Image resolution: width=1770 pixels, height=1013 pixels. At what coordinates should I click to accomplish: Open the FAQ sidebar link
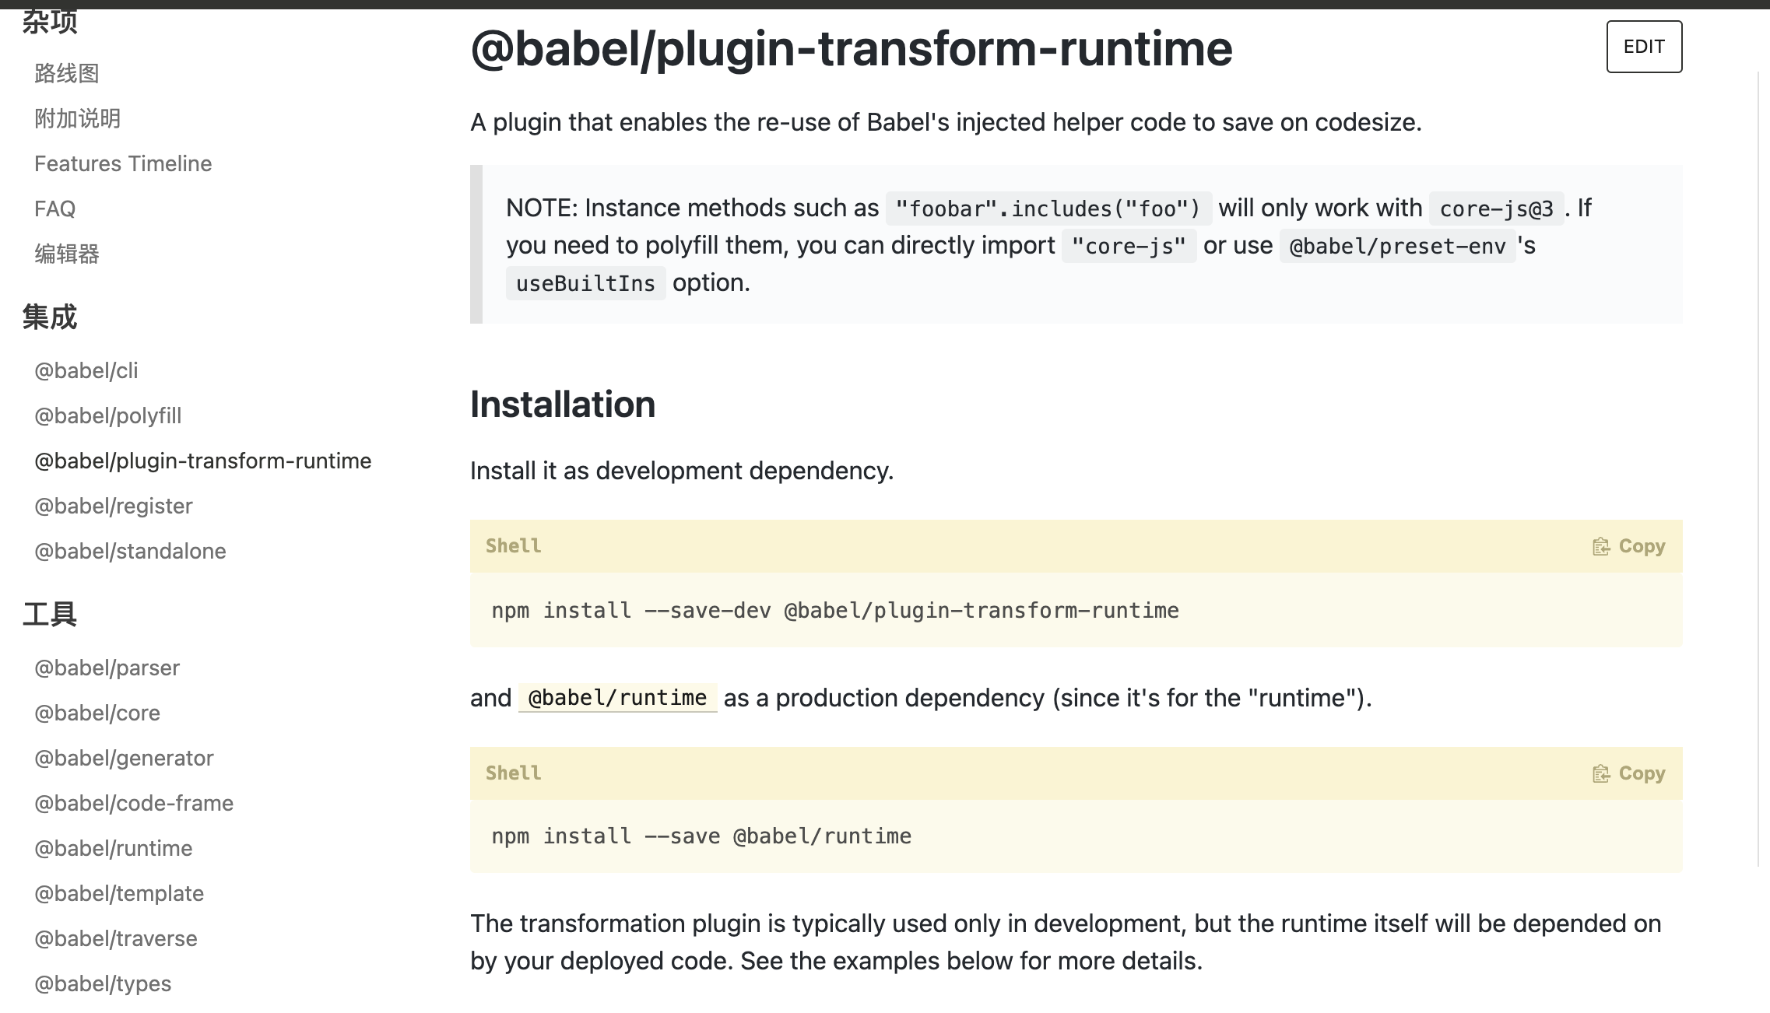(54, 209)
